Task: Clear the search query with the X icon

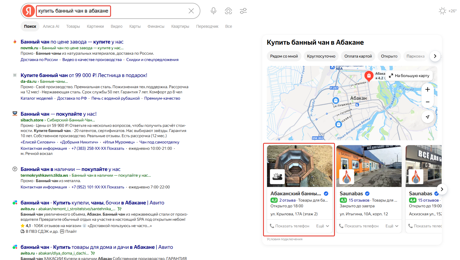Action: pyautogui.click(x=191, y=11)
